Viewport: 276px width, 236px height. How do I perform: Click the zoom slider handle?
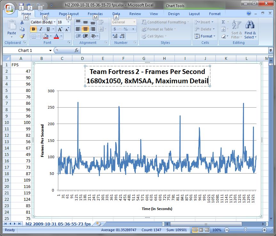[245, 230]
